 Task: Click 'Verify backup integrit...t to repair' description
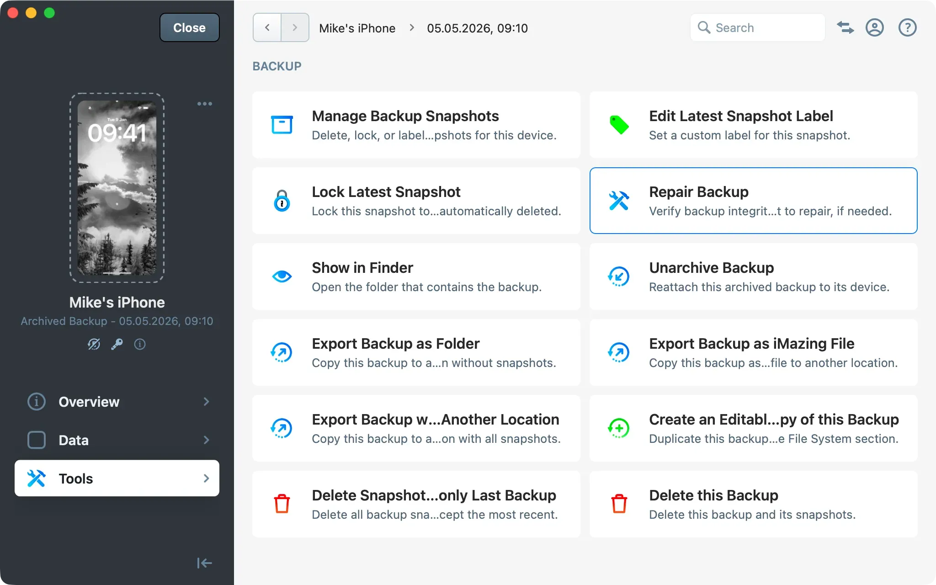pyautogui.click(x=770, y=211)
